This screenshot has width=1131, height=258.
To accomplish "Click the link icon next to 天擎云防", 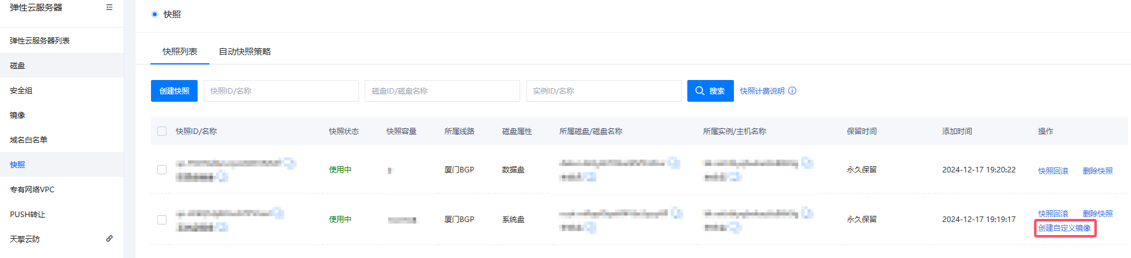I will [109, 239].
